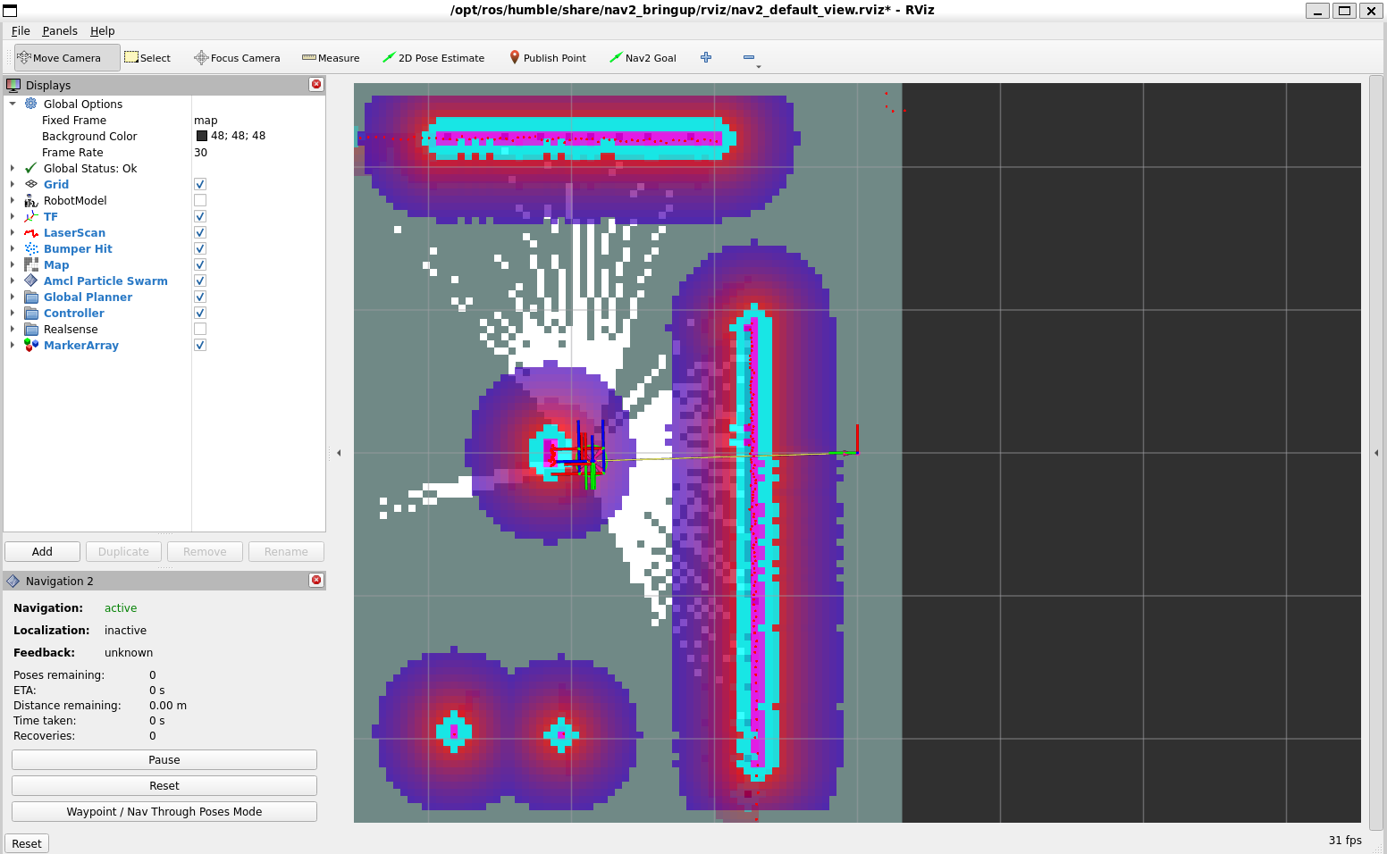This screenshot has height=854, width=1387.
Task: Click the Background Color swatch
Action: coord(202,136)
